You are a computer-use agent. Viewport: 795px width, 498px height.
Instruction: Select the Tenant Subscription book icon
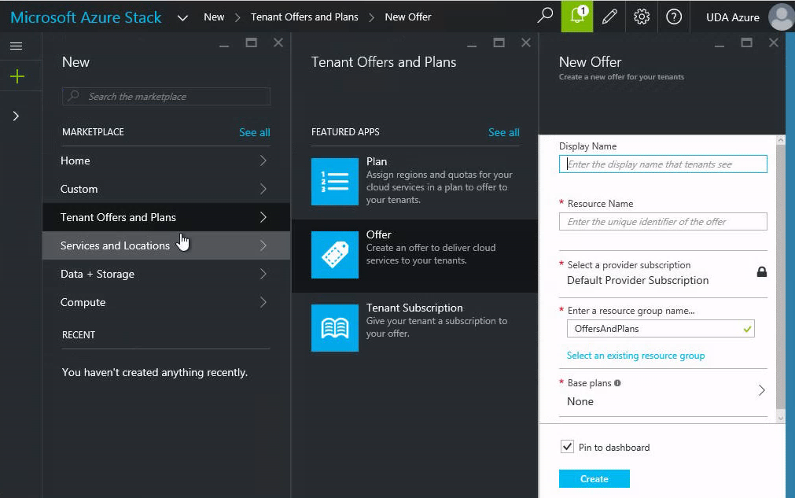click(335, 328)
